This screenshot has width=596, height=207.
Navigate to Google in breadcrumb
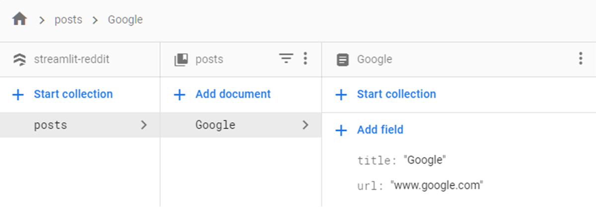point(125,20)
